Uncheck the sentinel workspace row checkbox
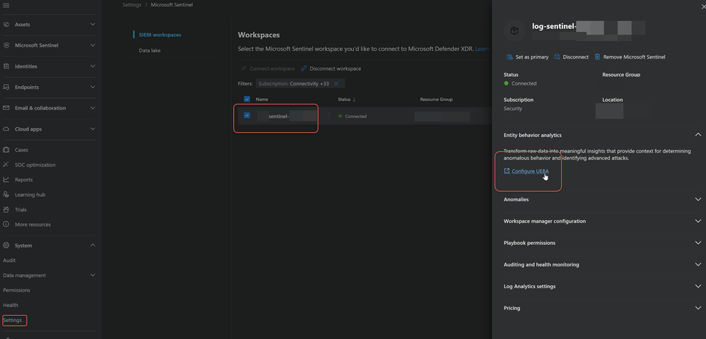The height and width of the screenshot is (339, 706). 247,116
